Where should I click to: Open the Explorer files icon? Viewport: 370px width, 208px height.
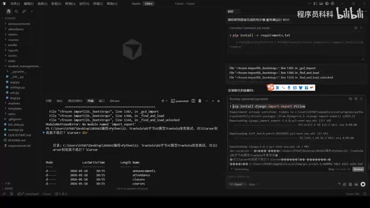[9, 12]
